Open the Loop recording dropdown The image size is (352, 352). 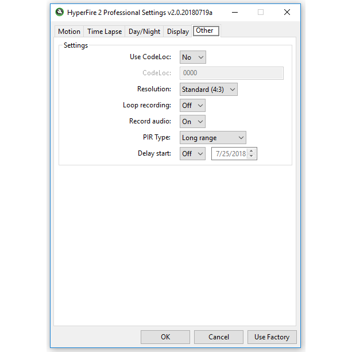tap(192, 106)
